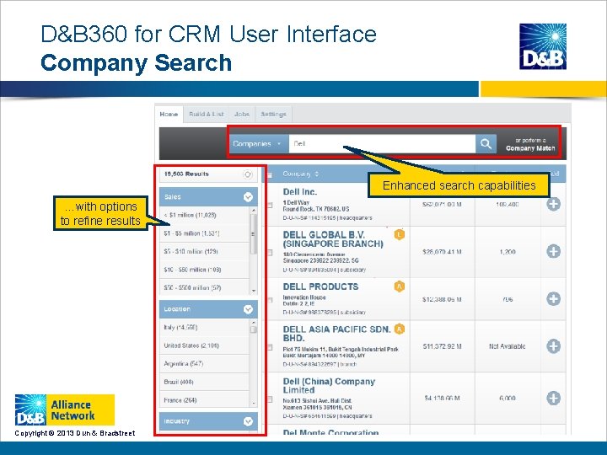Click the Location filter list scrollbar thumb
607x455 pixels.
(254, 329)
